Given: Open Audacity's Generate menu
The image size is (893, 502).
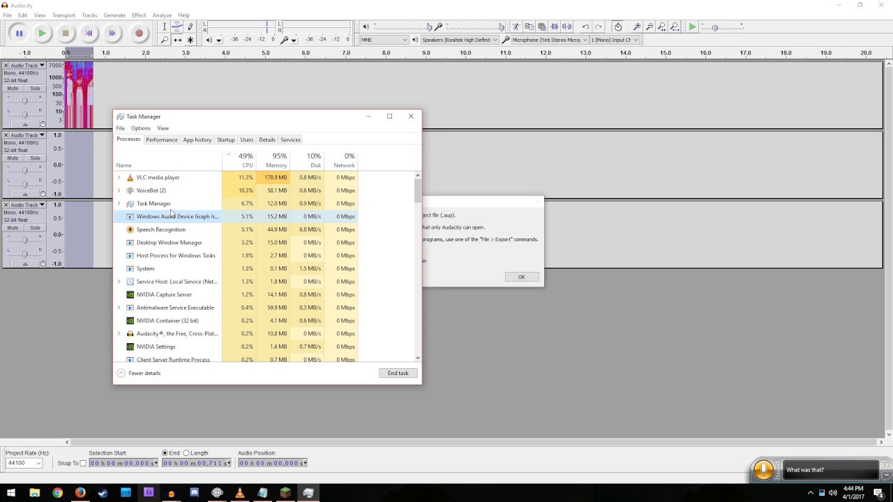Looking at the screenshot, I should pos(114,15).
